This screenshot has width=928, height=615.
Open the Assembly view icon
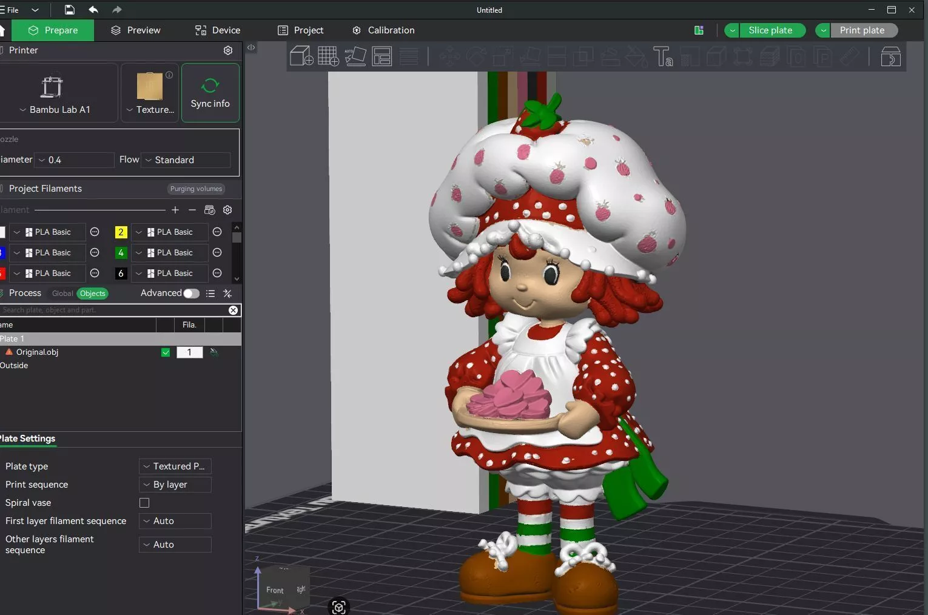890,57
